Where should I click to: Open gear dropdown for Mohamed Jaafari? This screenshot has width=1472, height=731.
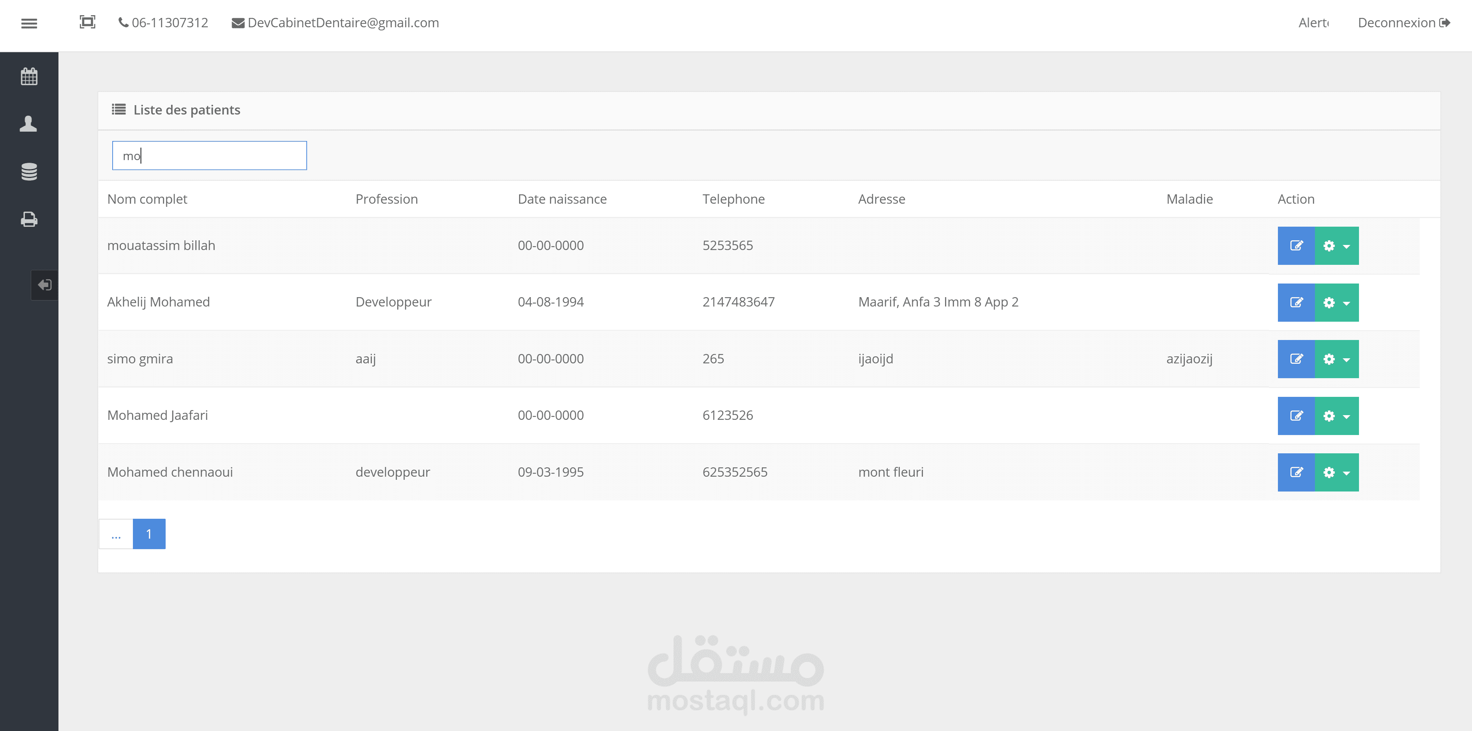[x=1336, y=416]
